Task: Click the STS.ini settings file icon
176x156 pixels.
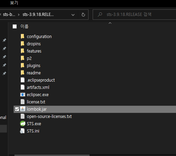Action: click(x=22, y=131)
